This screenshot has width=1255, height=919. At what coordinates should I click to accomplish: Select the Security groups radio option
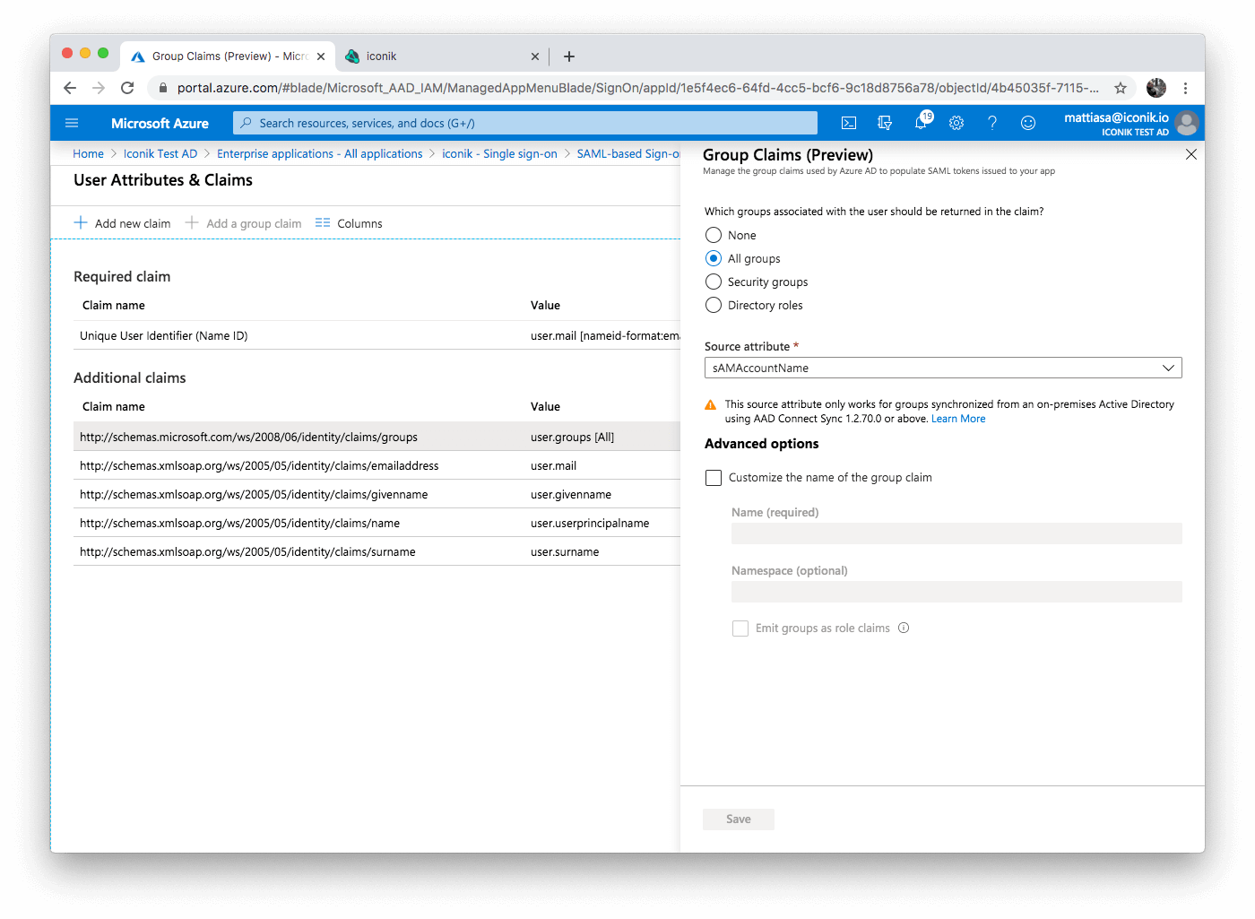click(x=714, y=282)
